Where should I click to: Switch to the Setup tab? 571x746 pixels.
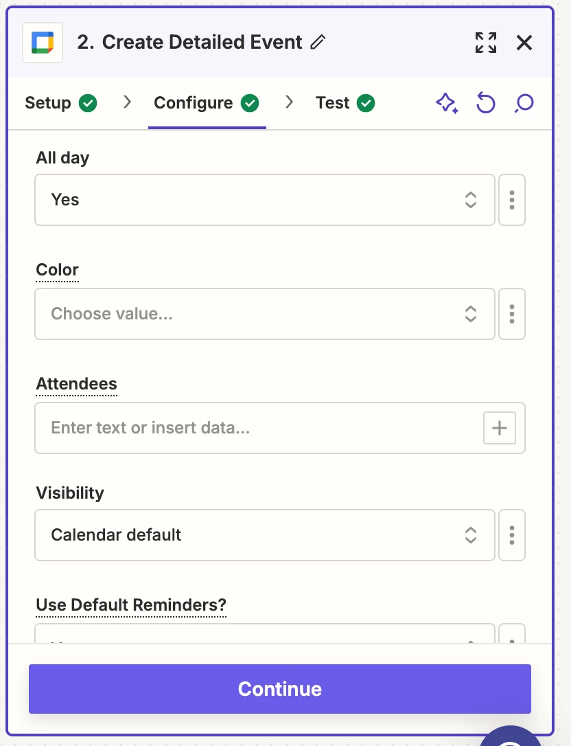60,103
